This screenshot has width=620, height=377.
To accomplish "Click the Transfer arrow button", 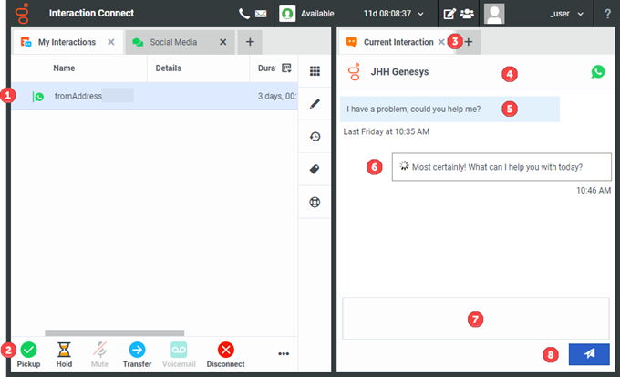I will pyautogui.click(x=137, y=350).
